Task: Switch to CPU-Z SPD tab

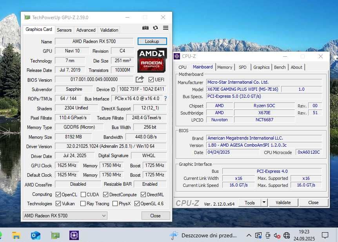Action: click(x=242, y=67)
